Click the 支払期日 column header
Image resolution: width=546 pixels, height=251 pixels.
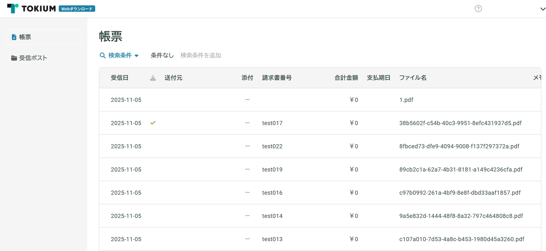[378, 78]
